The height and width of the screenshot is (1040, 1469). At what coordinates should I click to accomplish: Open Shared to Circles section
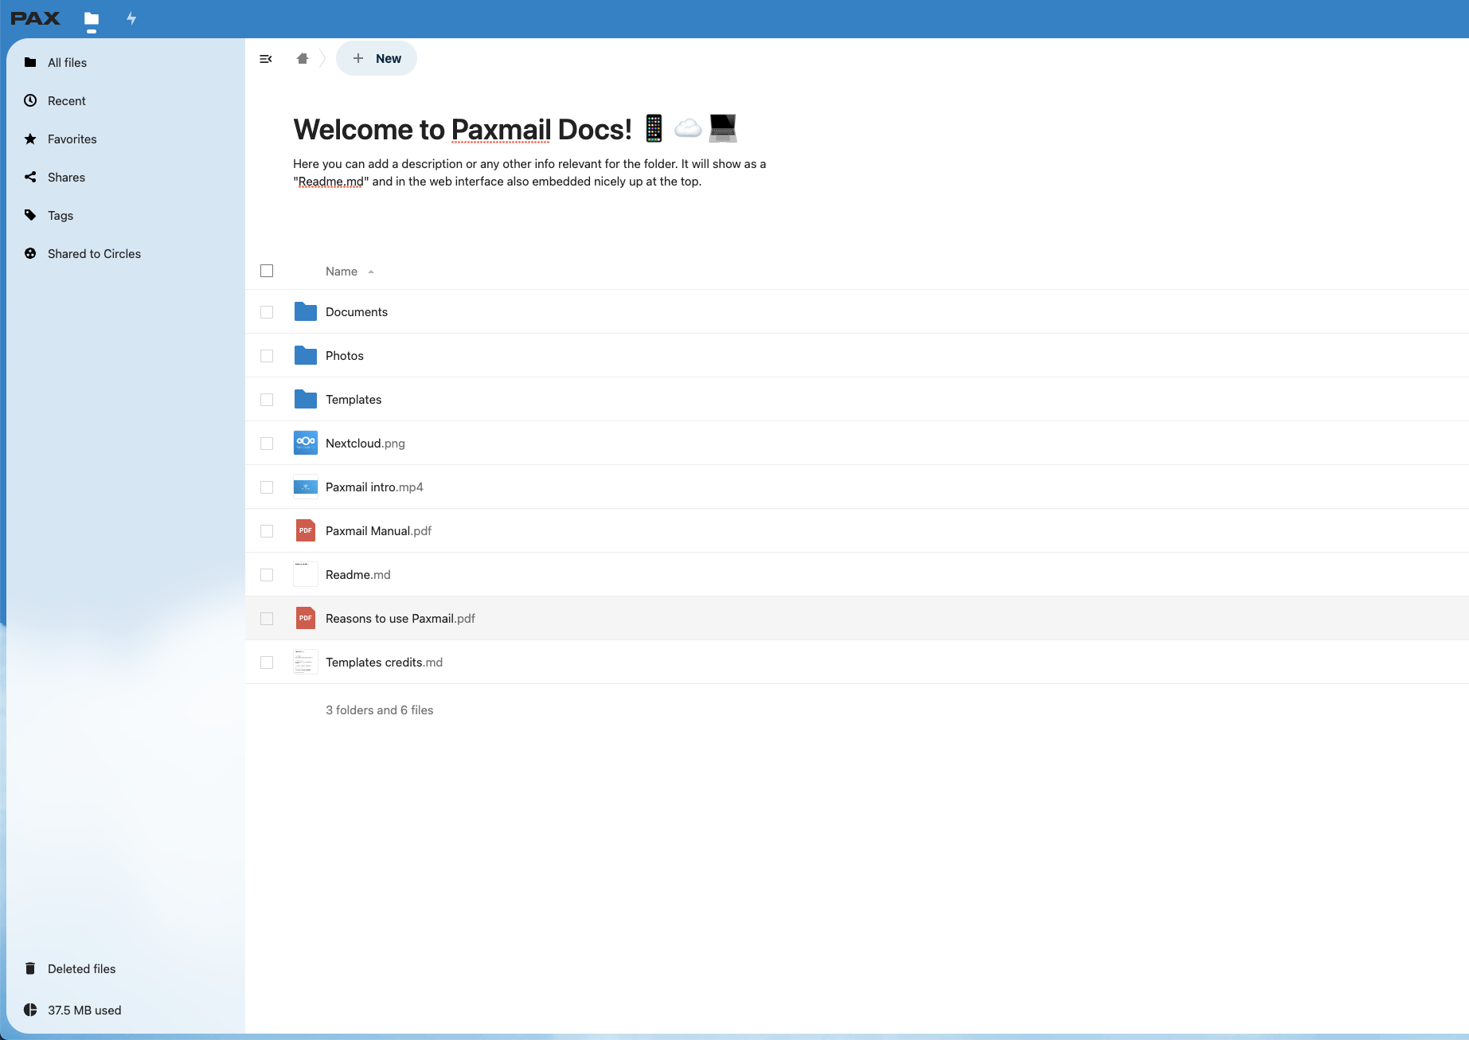(x=94, y=254)
